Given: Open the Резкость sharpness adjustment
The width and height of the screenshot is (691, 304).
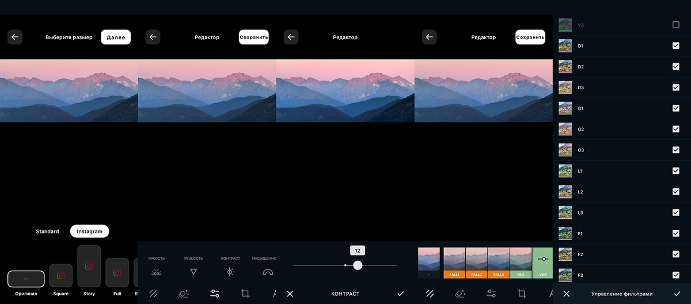Looking at the screenshot, I should coord(193,271).
